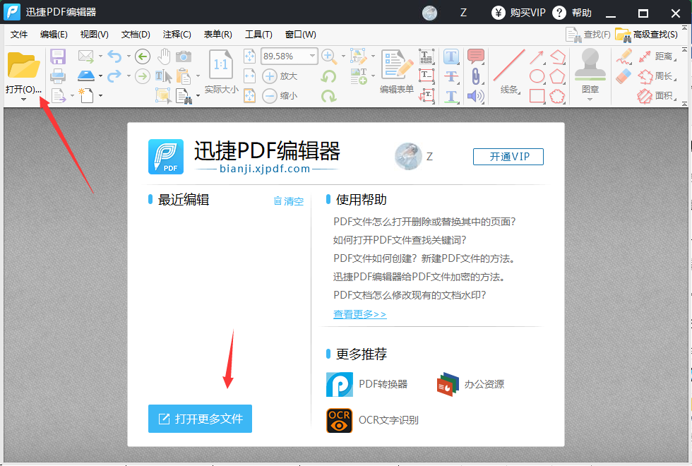The width and height of the screenshot is (692, 466).
Task: Select the Hand tool
Action: click(164, 56)
